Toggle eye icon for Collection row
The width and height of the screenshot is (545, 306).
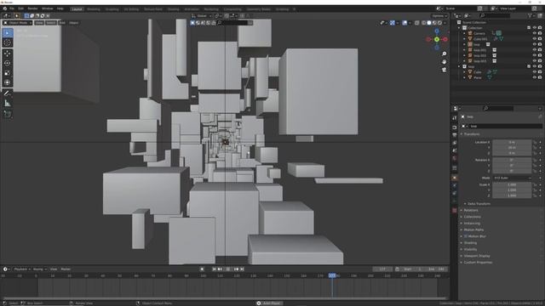(535, 28)
